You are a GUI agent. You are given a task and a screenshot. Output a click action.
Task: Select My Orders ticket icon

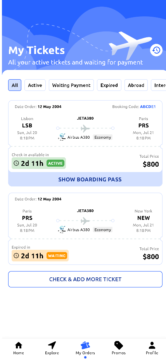(x=85, y=345)
